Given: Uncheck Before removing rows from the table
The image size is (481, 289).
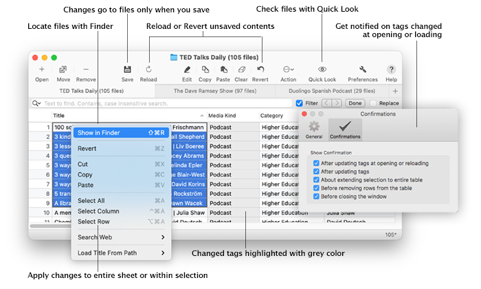Looking at the screenshot, I should [316, 188].
